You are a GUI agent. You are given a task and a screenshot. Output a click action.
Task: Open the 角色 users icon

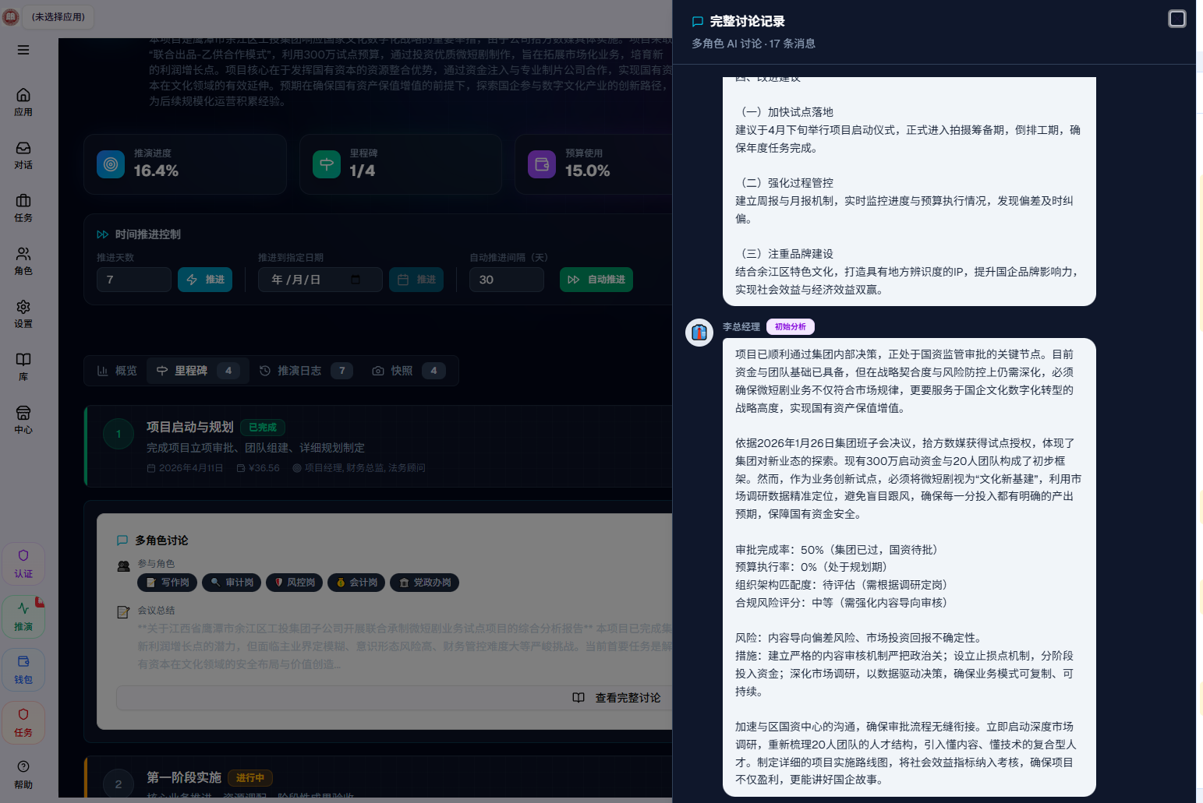[23, 260]
